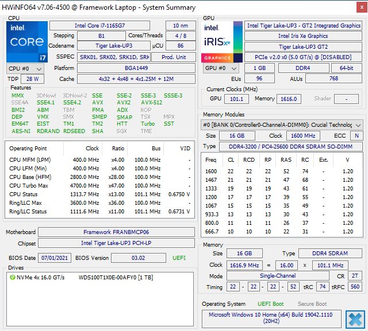This screenshot has height=331, width=368.
Task: Click the Freq column header in timings table
Action: tap(211, 160)
